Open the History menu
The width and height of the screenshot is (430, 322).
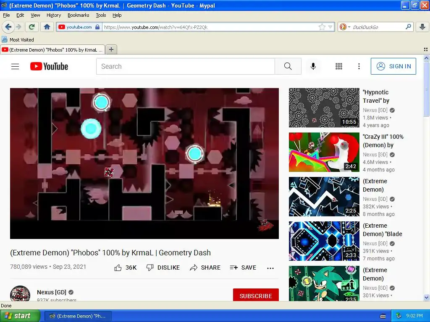(x=53, y=15)
